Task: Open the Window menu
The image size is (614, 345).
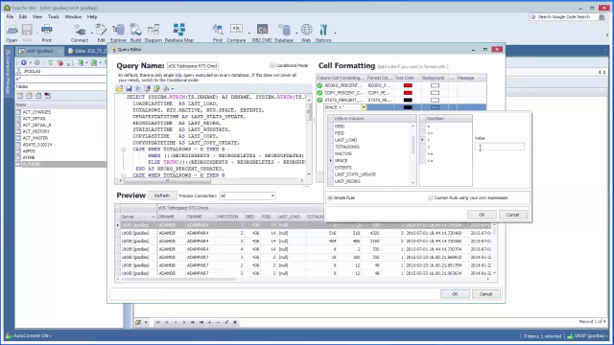Action: click(73, 17)
